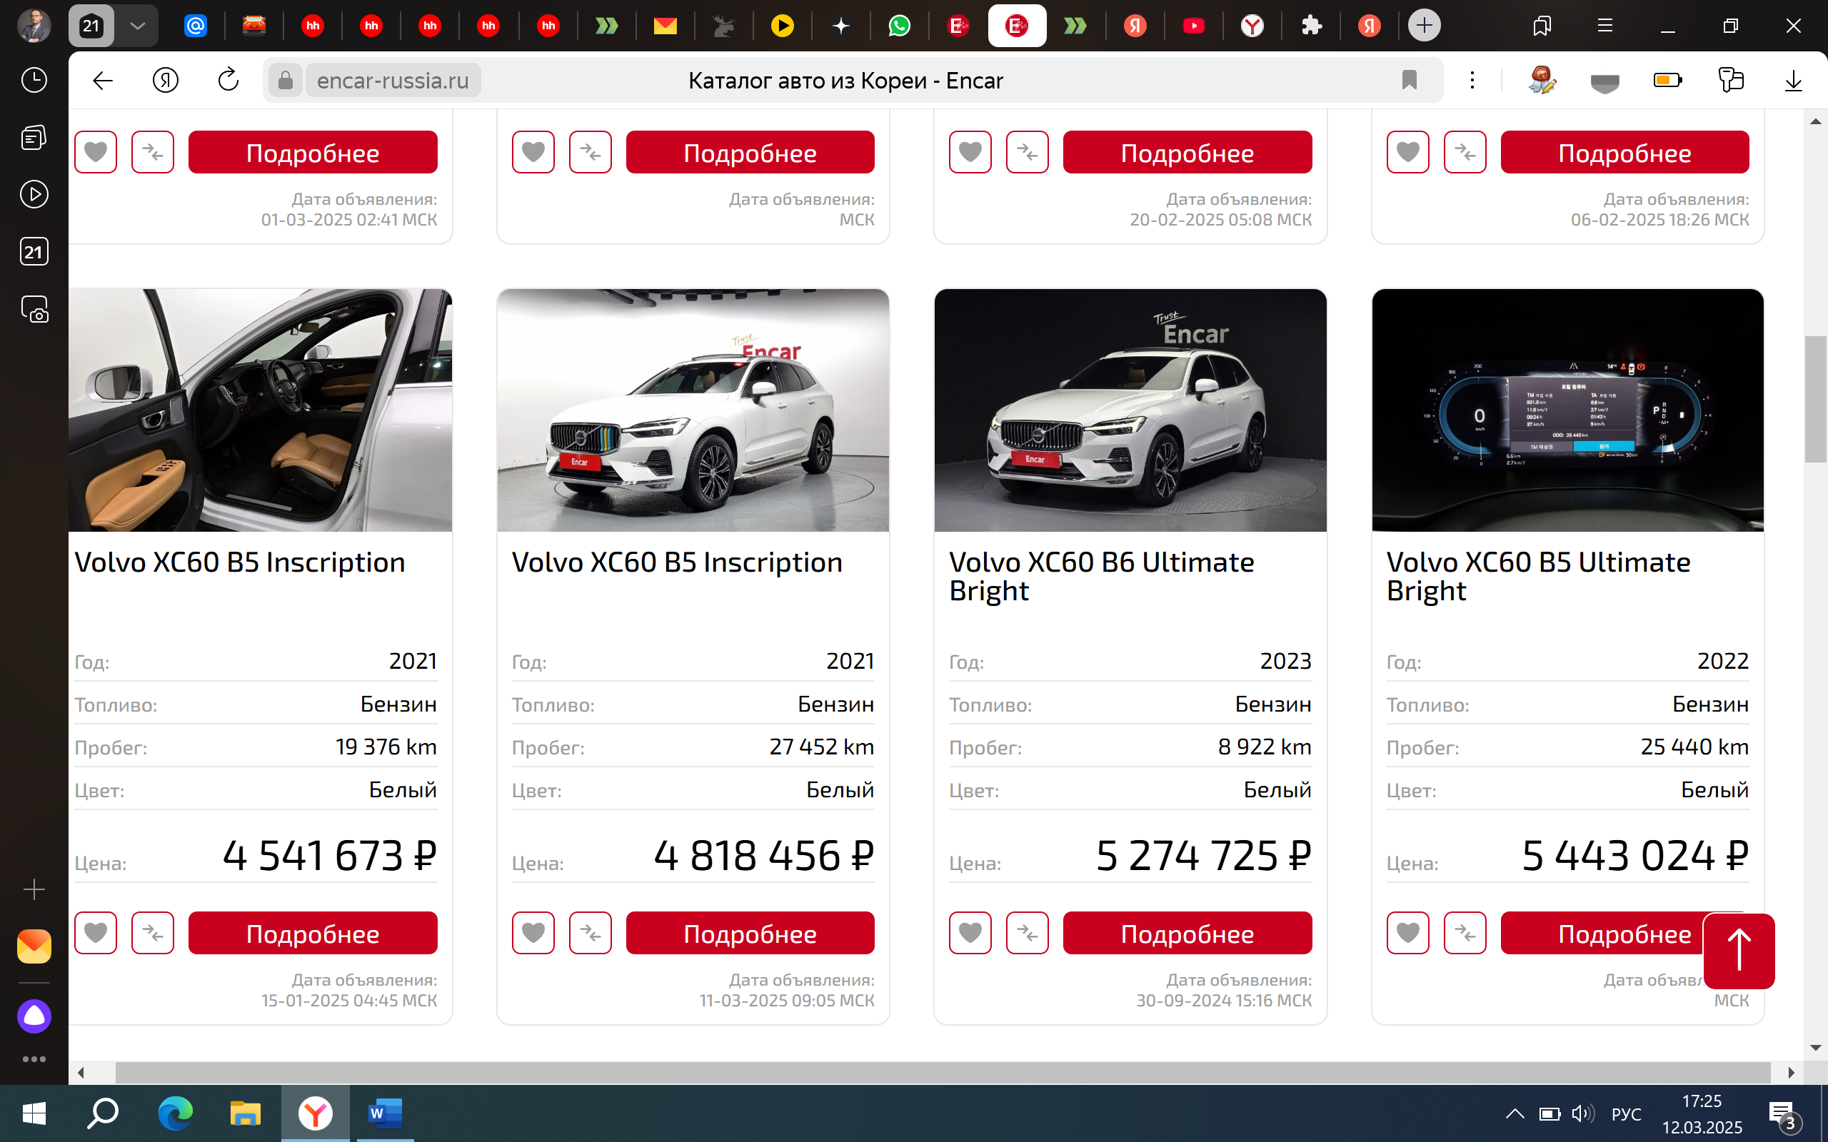Favorite the listing dated 20-02-2025 05:08
Viewport: 1828px width, 1142px height.
(x=970, y=152)
